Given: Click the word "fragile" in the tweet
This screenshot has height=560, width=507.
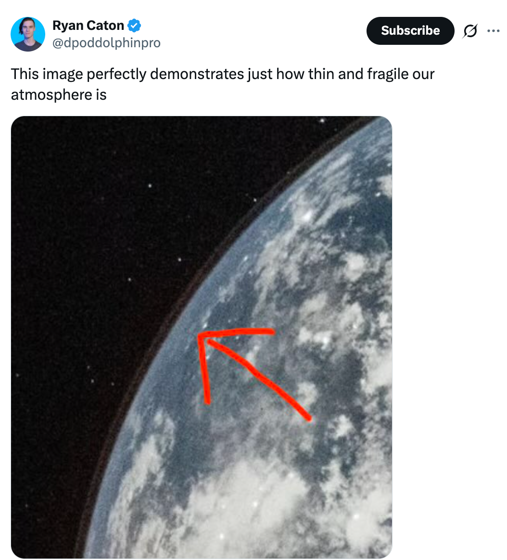Looking at the screenshot, I should [x=376, y=75].
